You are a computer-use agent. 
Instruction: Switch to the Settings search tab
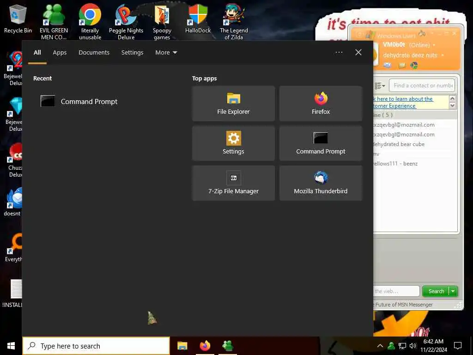(132, 53)
